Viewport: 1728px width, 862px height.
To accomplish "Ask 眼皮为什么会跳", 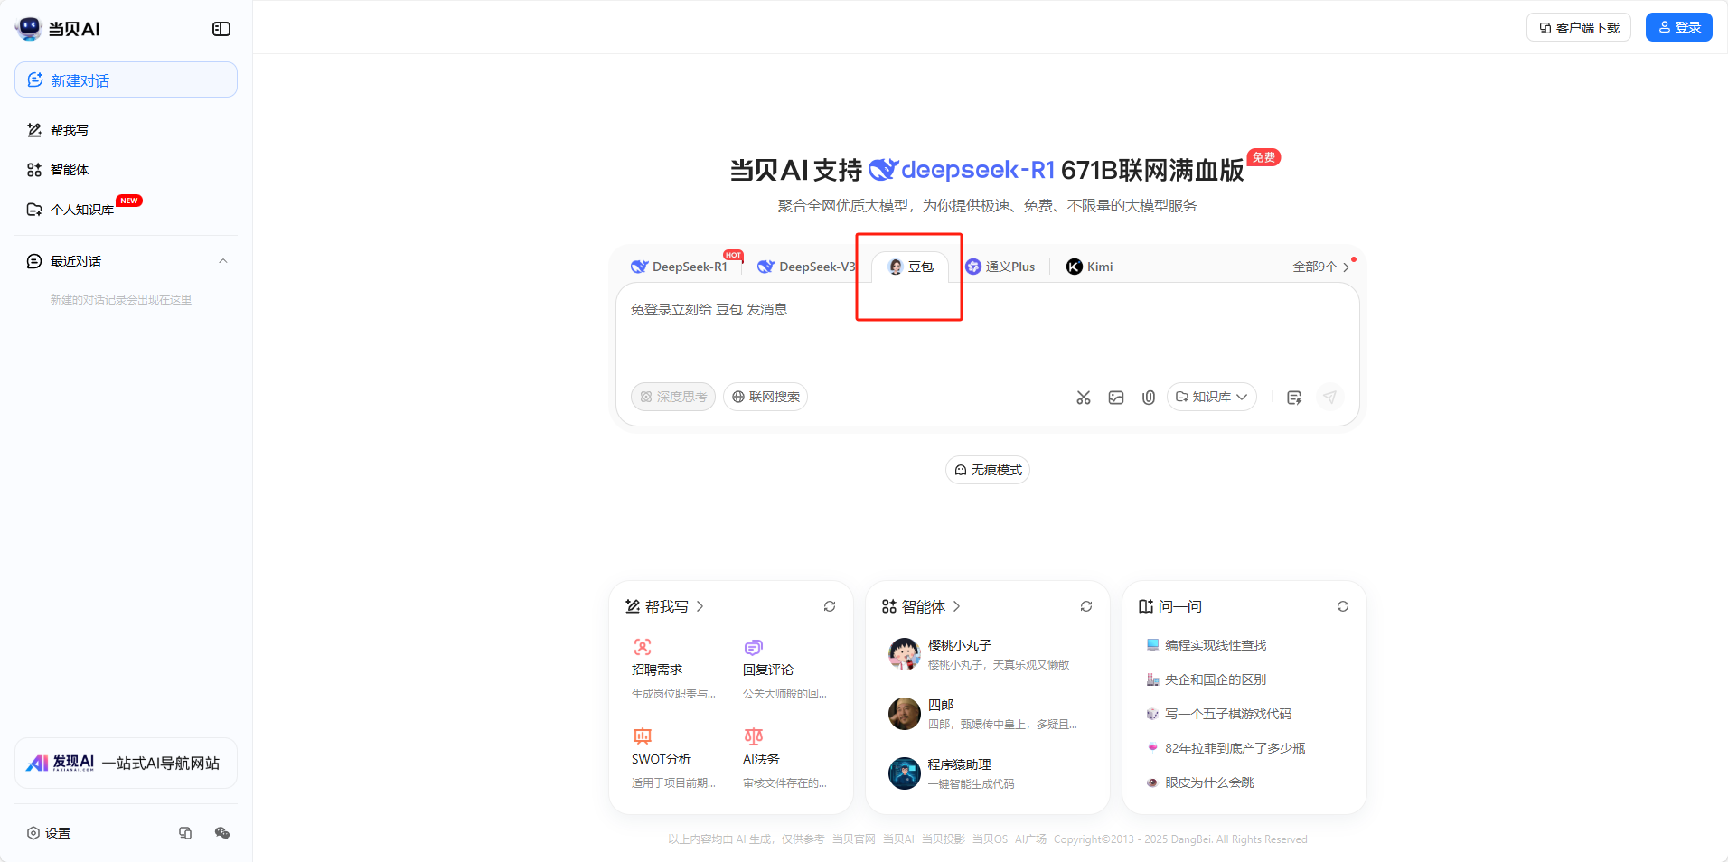I will pos(1199,782).
